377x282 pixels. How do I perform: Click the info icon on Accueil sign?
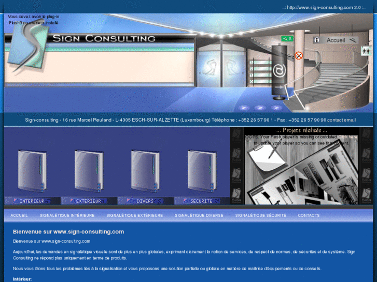coord(317,40)
